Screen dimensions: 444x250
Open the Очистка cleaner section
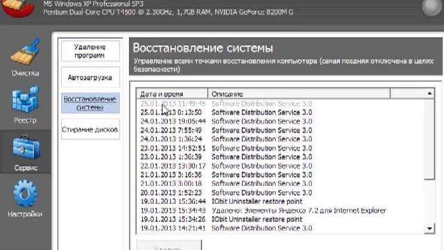coord(25,57)
